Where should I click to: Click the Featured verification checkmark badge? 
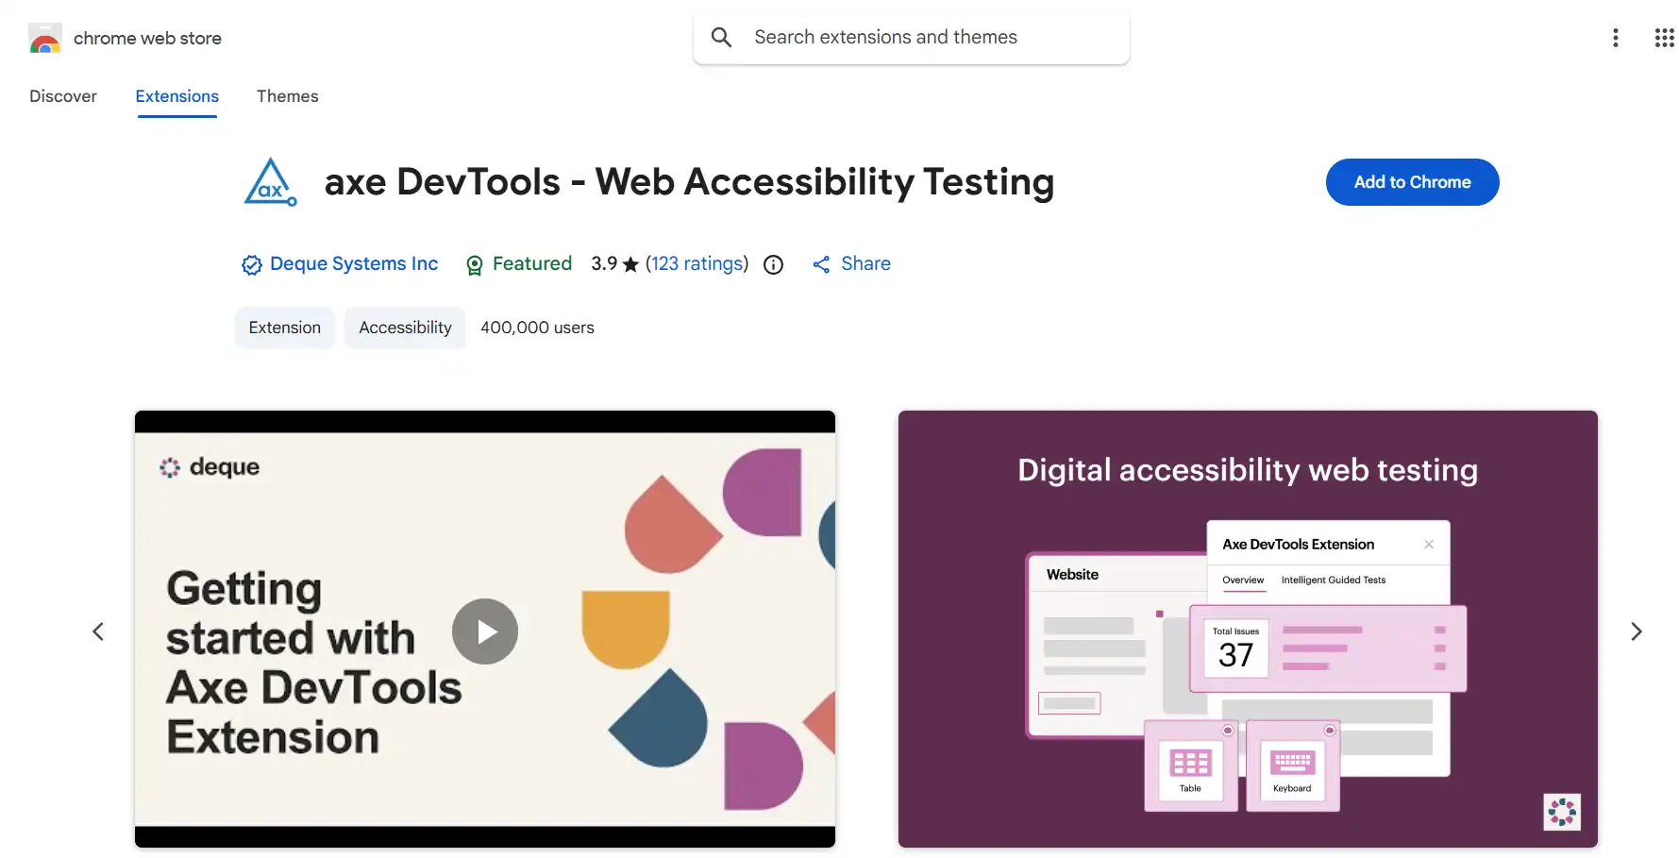click(x=250, y=265)
